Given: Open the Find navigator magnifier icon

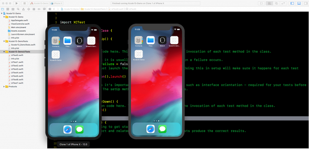Looking at the screenshot, I should (18, 9).
